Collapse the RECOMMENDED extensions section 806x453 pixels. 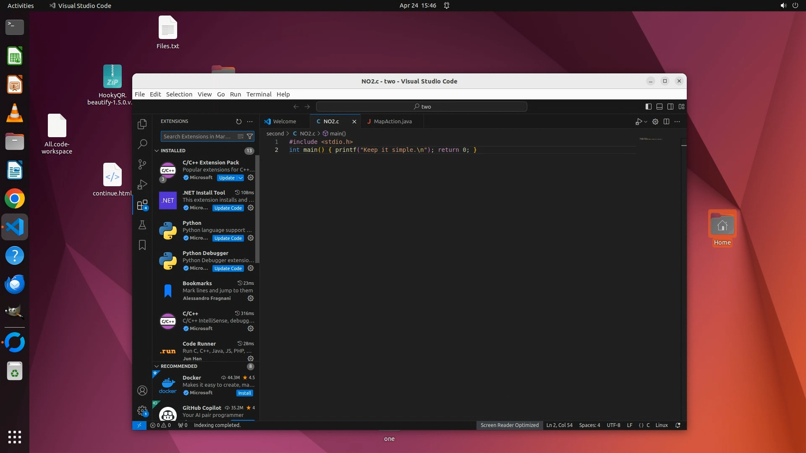(157, 366)
